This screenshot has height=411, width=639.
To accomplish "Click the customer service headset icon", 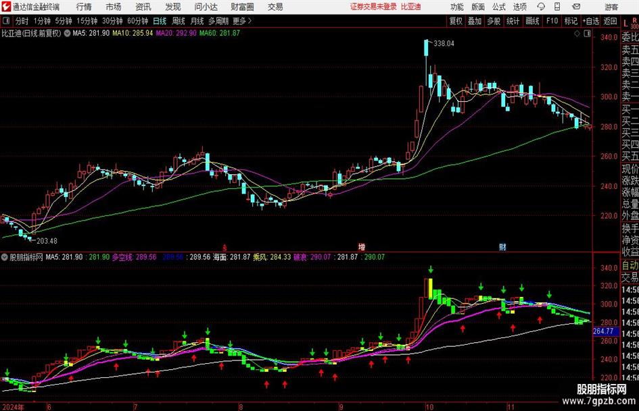I will point(541,7).
